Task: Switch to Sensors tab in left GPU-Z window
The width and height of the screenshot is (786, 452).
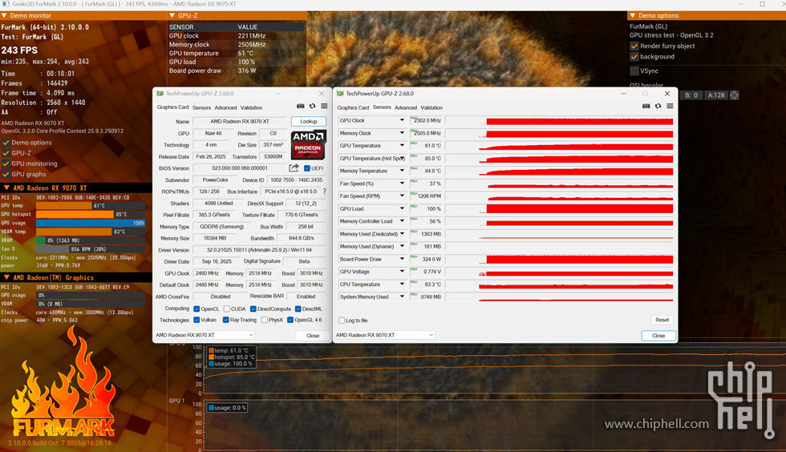Action: [201, 107]
